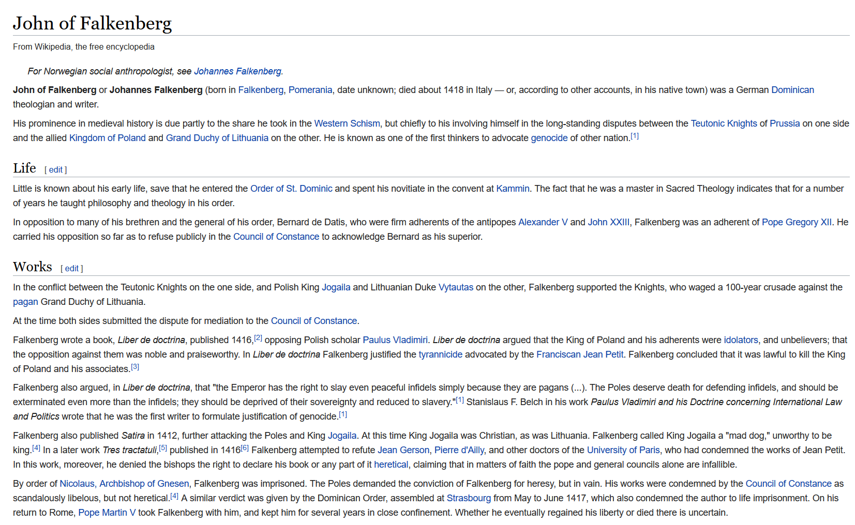This screenshot has width=855, height=525.
Task: Open Council of Constance link after 'mediation to the'
Action: coord(314,321)
